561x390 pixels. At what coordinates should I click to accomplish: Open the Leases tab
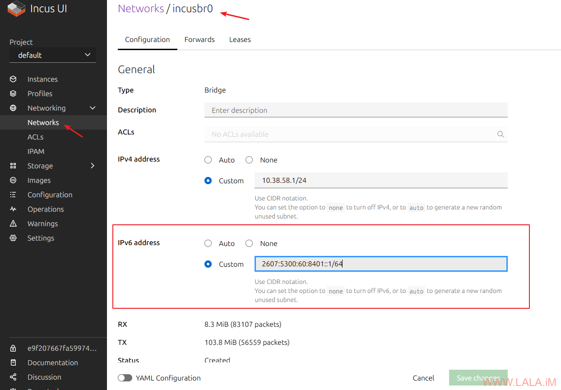tap(240, 39)
